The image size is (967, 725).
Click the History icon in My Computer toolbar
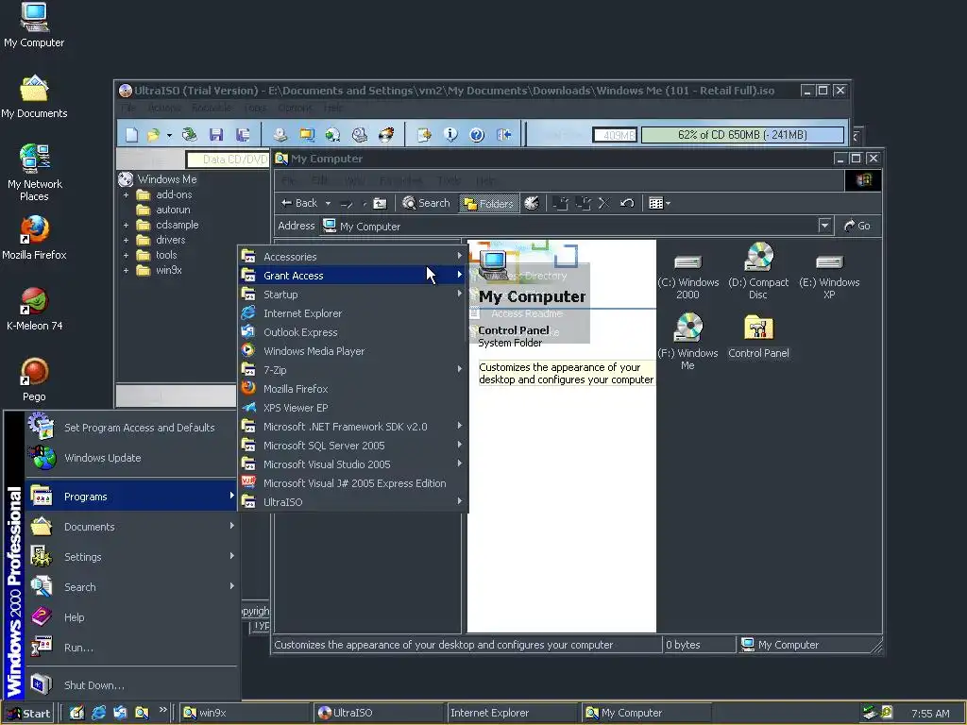532,204
